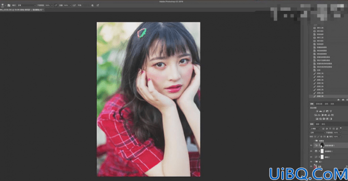
Task: Open the layer opacity slider dropdown
Action: pyautogui.click(x=340, y=133)
